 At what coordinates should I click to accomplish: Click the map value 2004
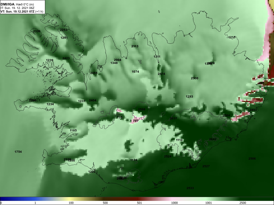click(118, 60)
